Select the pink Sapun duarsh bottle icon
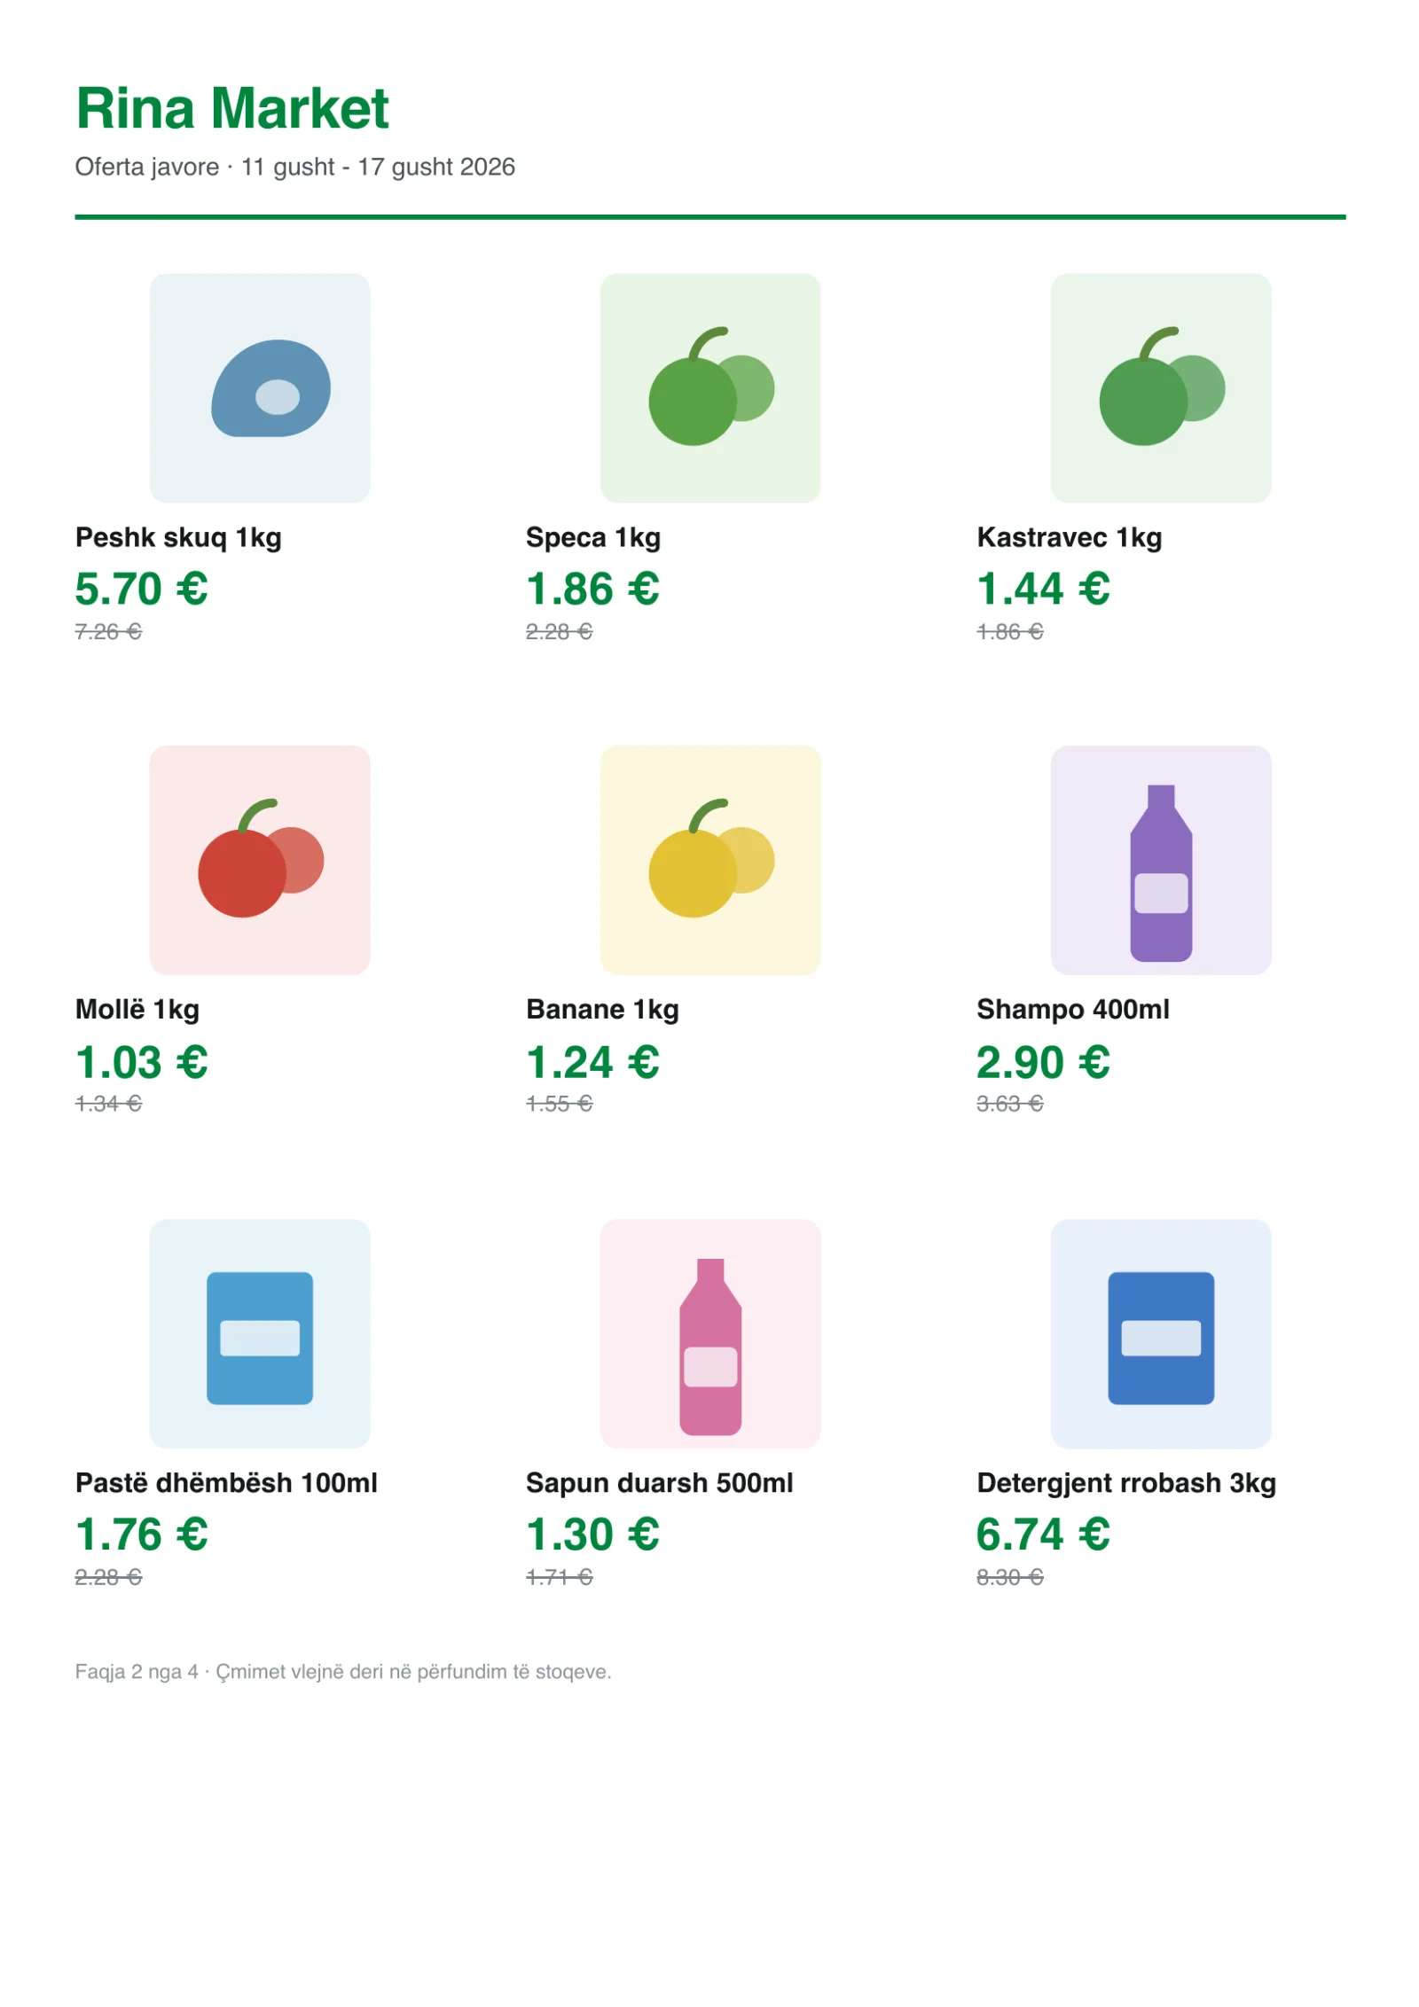This screenshot has width=1419, height=2007. pyautogui.click(x=710, y=1346)
